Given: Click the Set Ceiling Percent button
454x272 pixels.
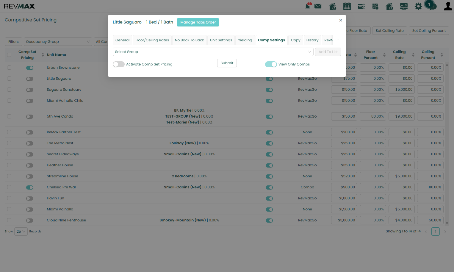Looking at the screenshot, I should click(429, 31).
